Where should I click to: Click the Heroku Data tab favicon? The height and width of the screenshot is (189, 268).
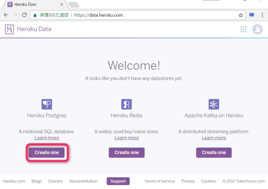point(10,4)
